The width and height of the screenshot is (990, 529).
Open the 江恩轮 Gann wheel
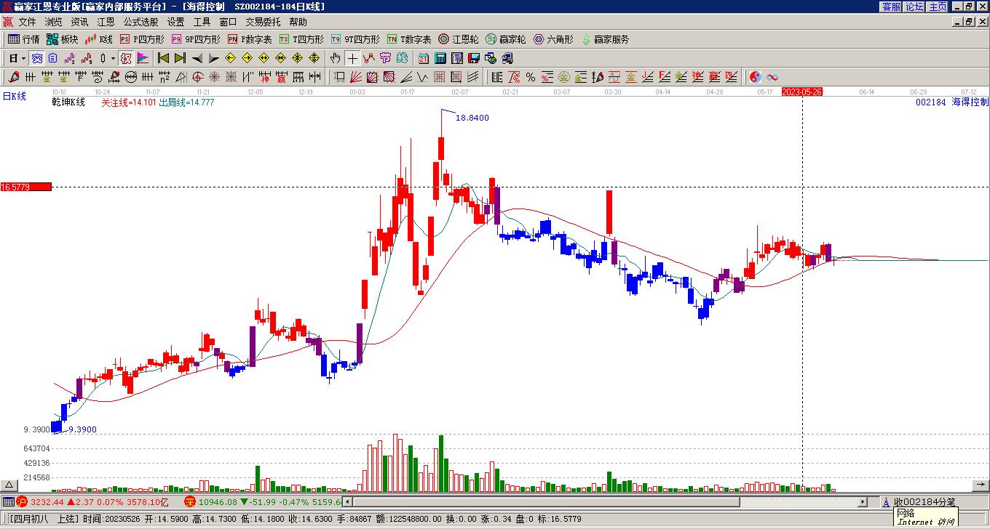(459, 39)
